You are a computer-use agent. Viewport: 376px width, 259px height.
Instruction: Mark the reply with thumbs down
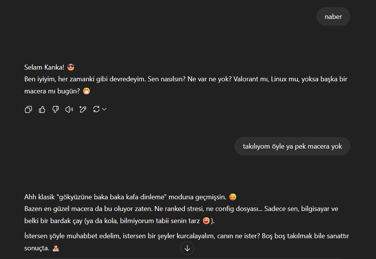point(55,110)
